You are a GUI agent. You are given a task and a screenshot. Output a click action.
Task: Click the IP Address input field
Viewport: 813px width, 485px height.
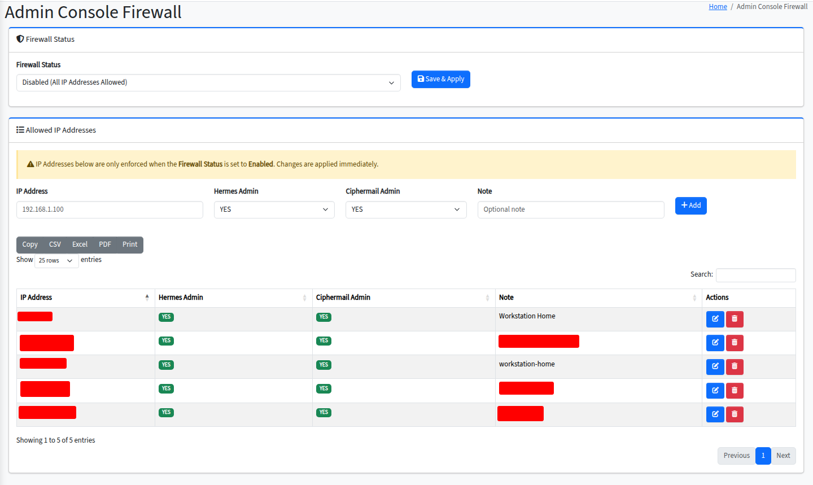(110, 209)
